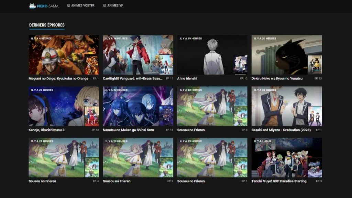Click the small poster inset on AI no Idenshi
This screenshot has height=198, width=352.
coord(240,64)
